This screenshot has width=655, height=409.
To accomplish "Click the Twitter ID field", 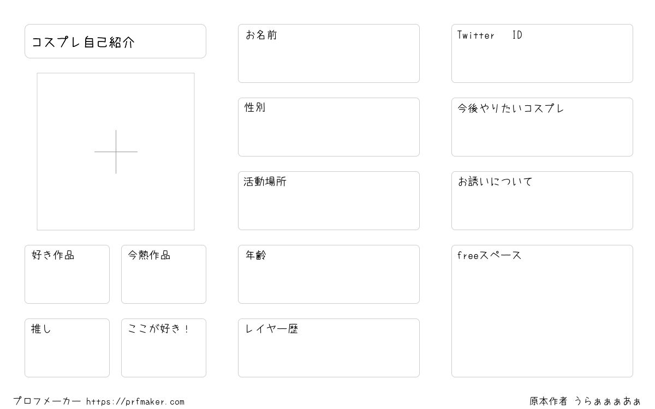I will click(x=542, y=53).
